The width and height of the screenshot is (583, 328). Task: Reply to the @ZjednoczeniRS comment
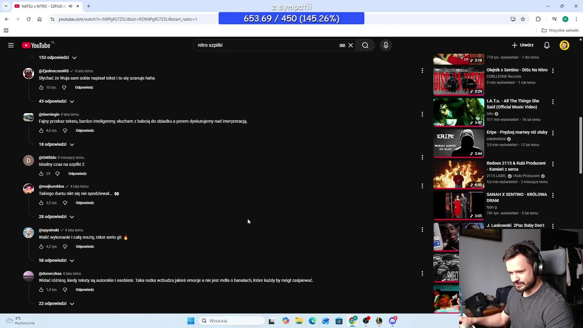[x=84, y=87]
